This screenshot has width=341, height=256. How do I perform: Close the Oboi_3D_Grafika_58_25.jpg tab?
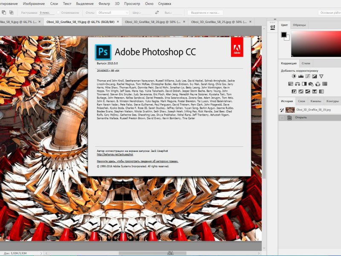[250, 22]
